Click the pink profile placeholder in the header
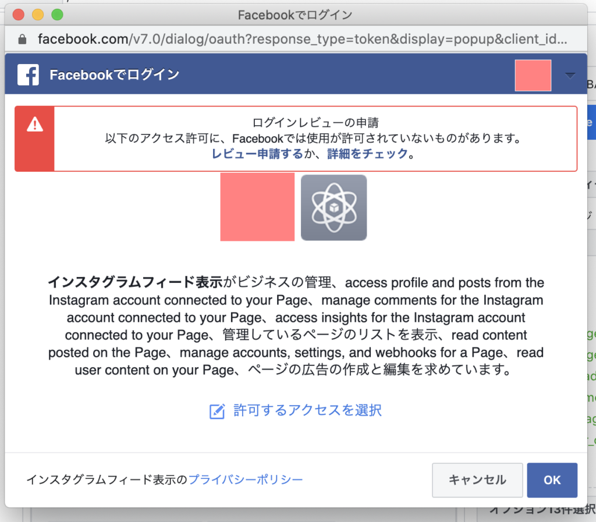Image resolution: width=596 pixels, height=522 pixels. tap(533, 75)
